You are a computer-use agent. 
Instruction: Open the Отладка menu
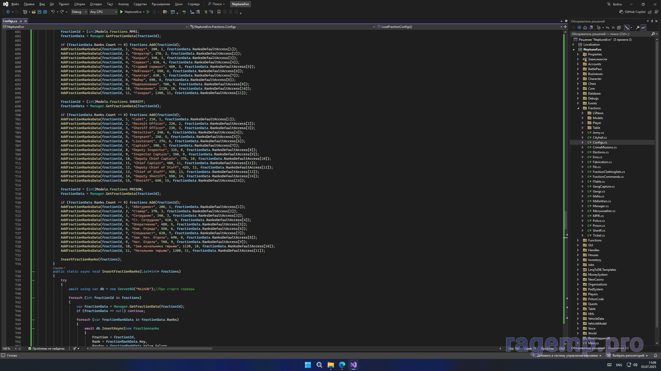[96, 4]
